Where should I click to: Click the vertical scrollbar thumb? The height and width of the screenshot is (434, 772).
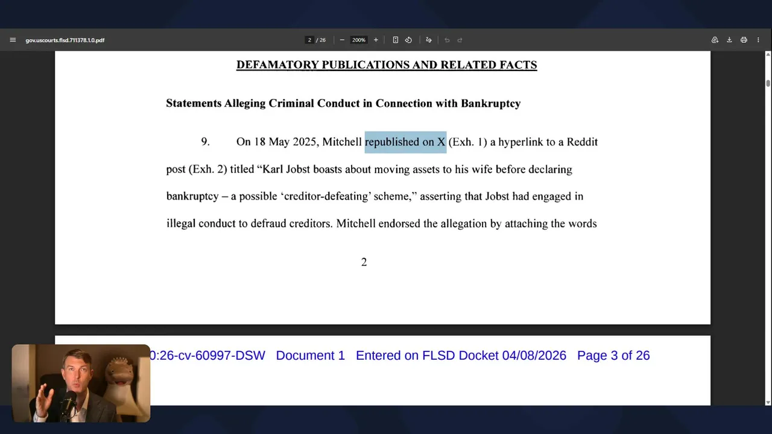click(768, 83)
